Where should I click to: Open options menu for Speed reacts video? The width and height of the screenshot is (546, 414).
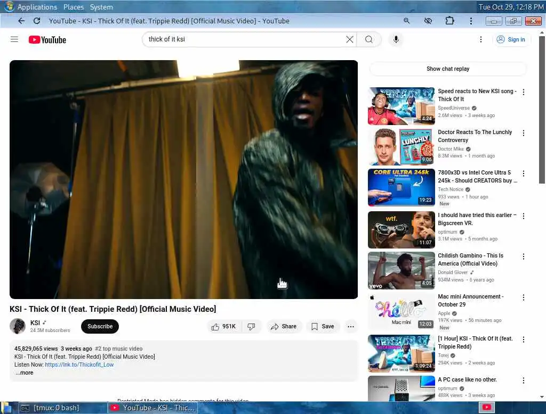[524, 92]
